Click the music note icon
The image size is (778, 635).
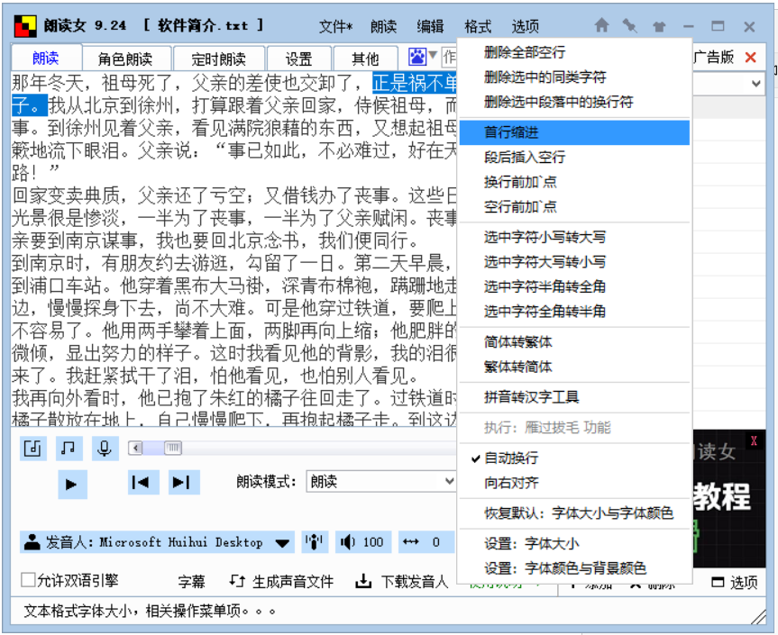[68, 448]
